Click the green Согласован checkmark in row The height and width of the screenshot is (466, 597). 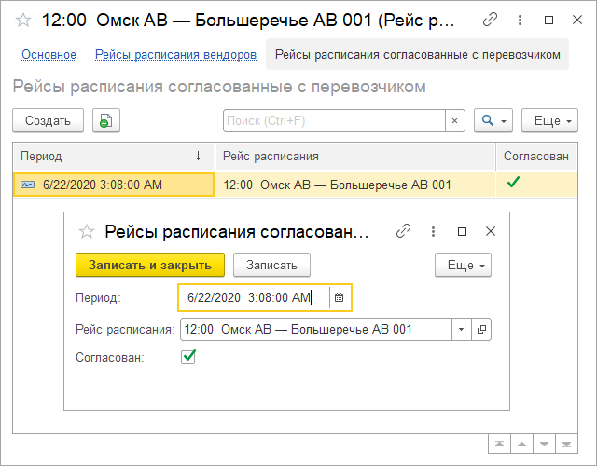513,184
